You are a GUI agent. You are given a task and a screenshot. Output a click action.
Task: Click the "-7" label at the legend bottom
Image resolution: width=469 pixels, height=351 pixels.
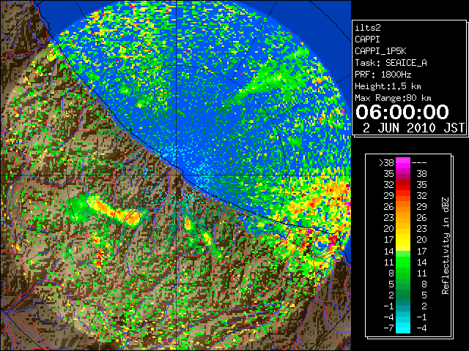(x=388, y=328)
